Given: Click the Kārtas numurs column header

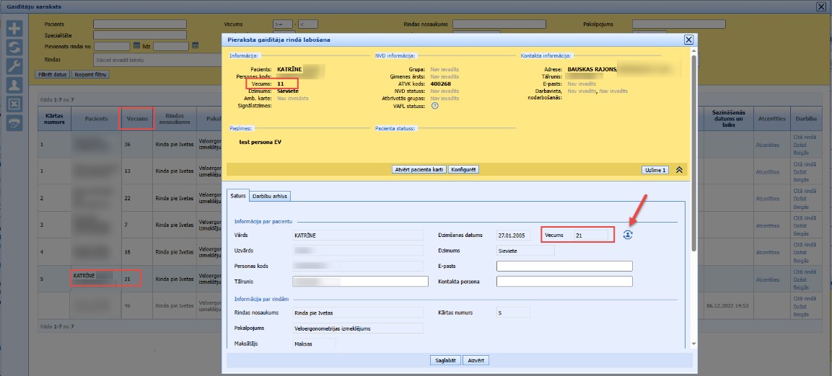Looking at the screenshot, I should click(x=55, y=119).
